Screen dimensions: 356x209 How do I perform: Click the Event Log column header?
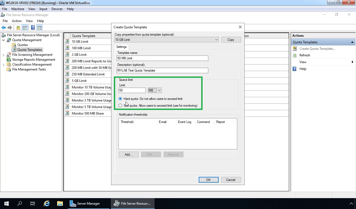click(186, 122)
